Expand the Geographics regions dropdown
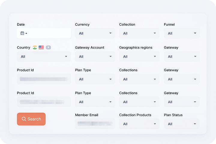The width and height of the screenshot is (216, 144). 139,56
